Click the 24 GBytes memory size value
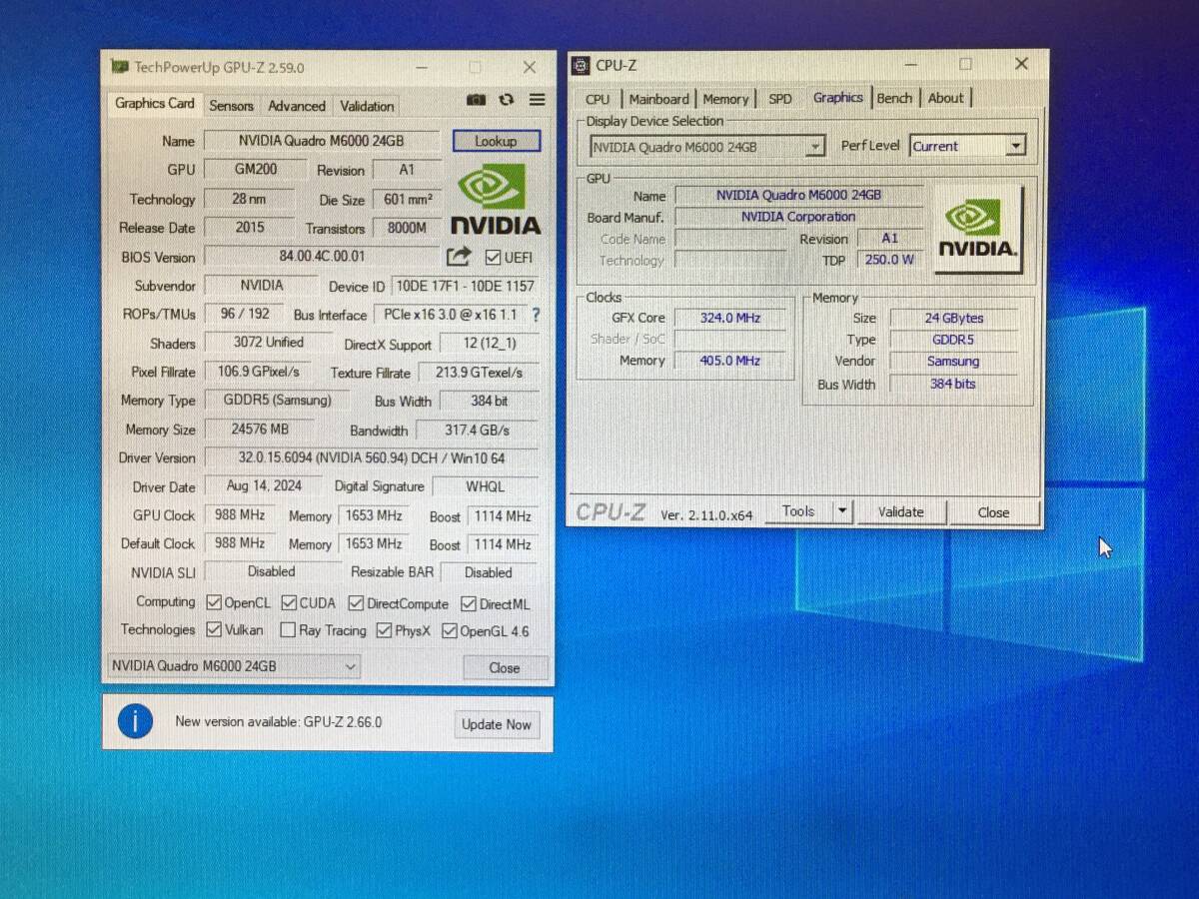This screenshot has width=1199, height=899. (x=953, y=318)
